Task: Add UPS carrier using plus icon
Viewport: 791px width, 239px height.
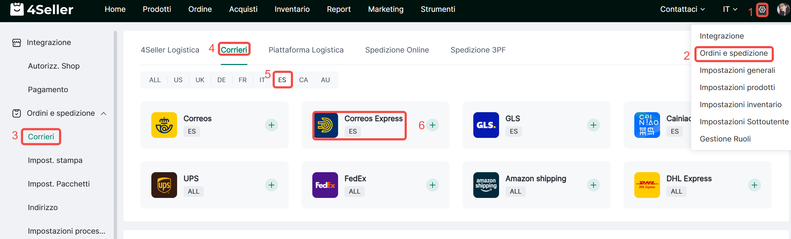Action: (272, 185)
